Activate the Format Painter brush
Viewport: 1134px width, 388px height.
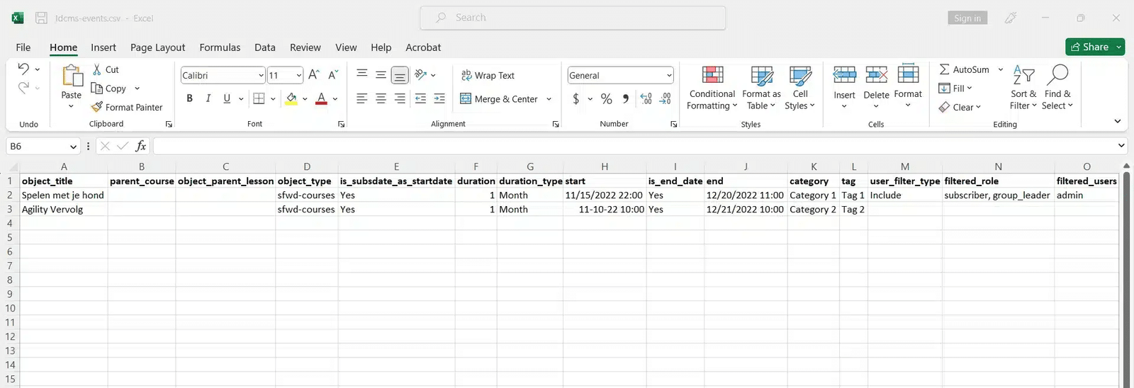pos(97,107)
